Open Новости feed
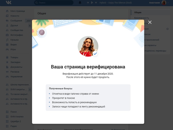This screenshot has height=130, width=173. [x=15, y=16]
